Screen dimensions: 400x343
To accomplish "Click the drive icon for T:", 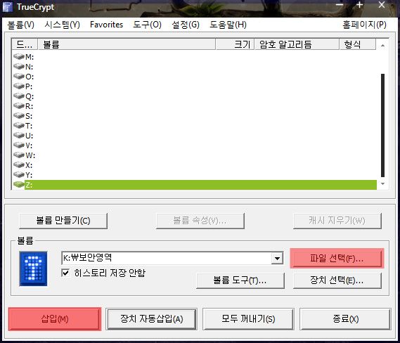I will coord(19,126).
